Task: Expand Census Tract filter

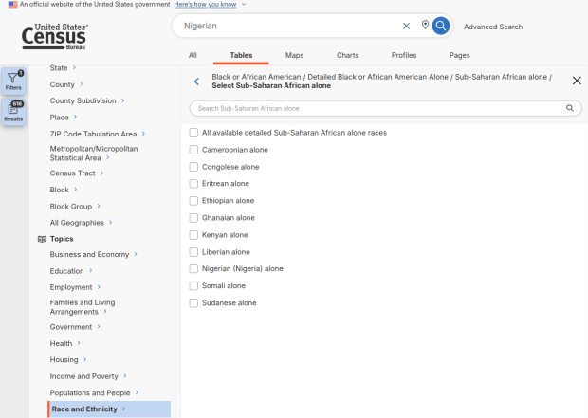Action: (77, 173)
